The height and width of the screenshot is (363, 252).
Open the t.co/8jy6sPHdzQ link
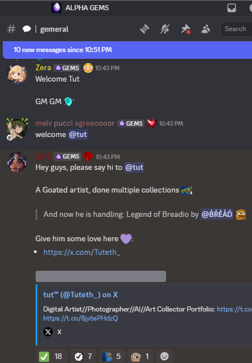point(80,318)
